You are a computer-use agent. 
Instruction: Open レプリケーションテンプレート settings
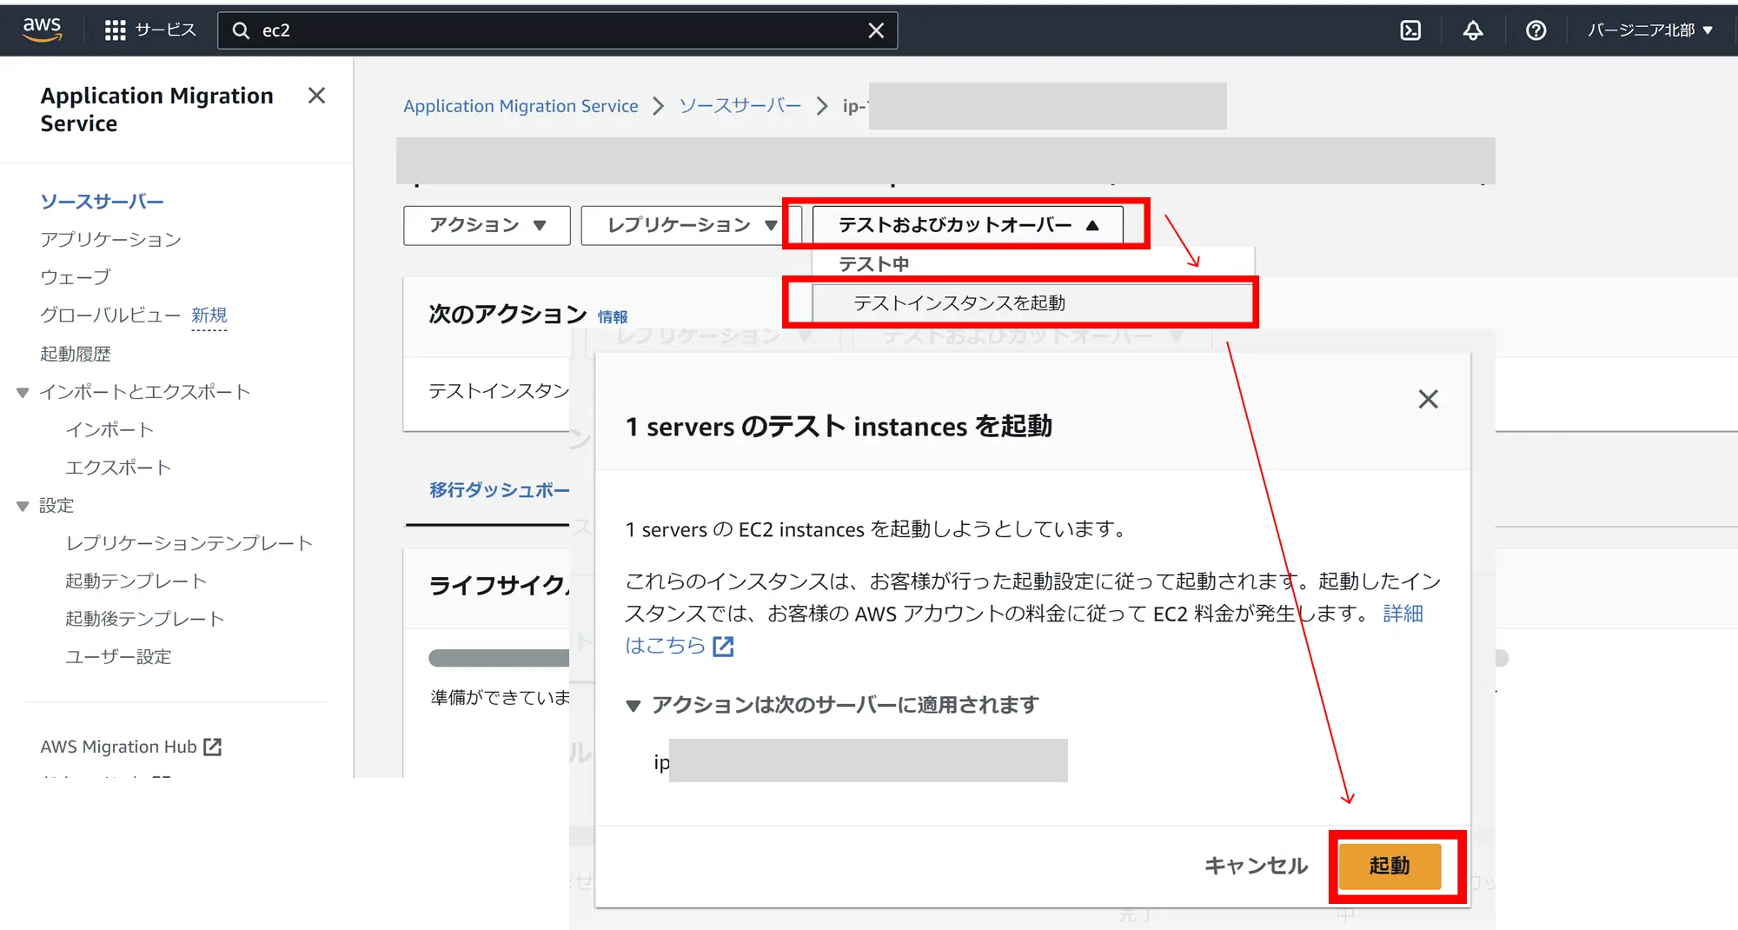[x=189, y=543]
